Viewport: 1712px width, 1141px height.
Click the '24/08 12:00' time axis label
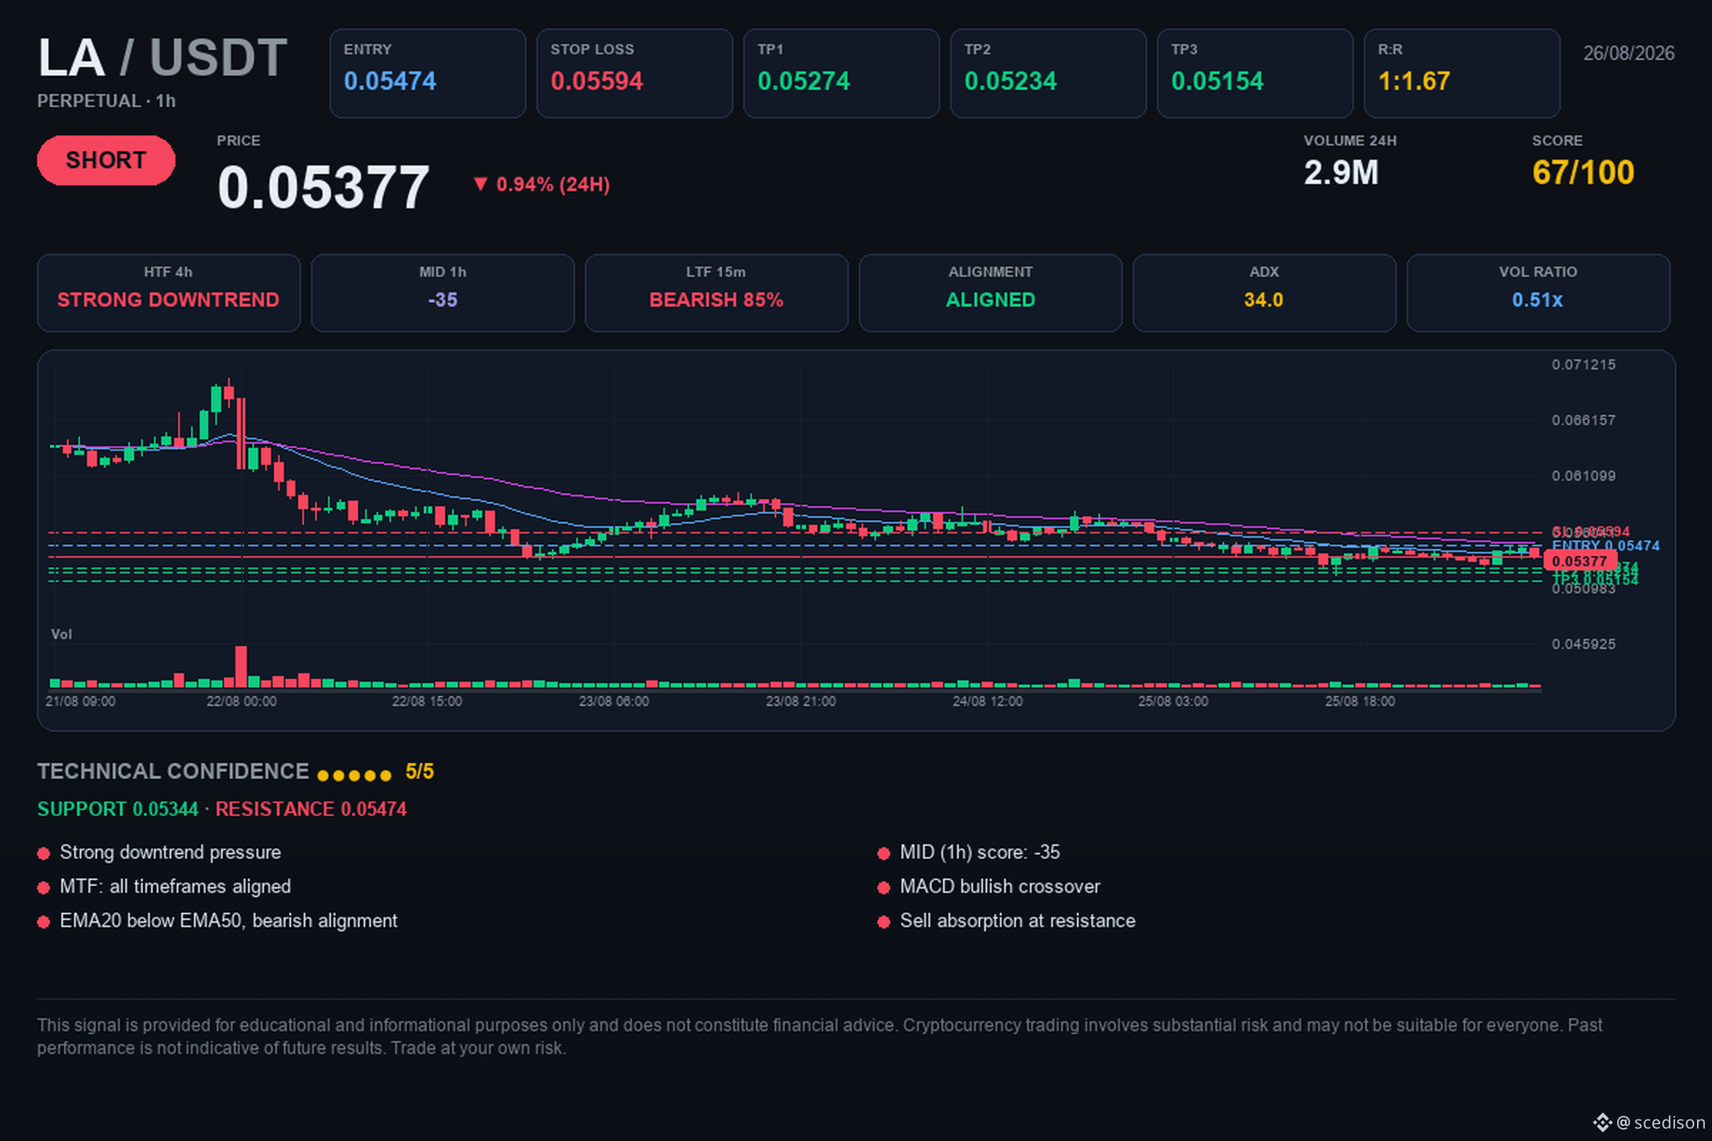(x=987, y=702)
